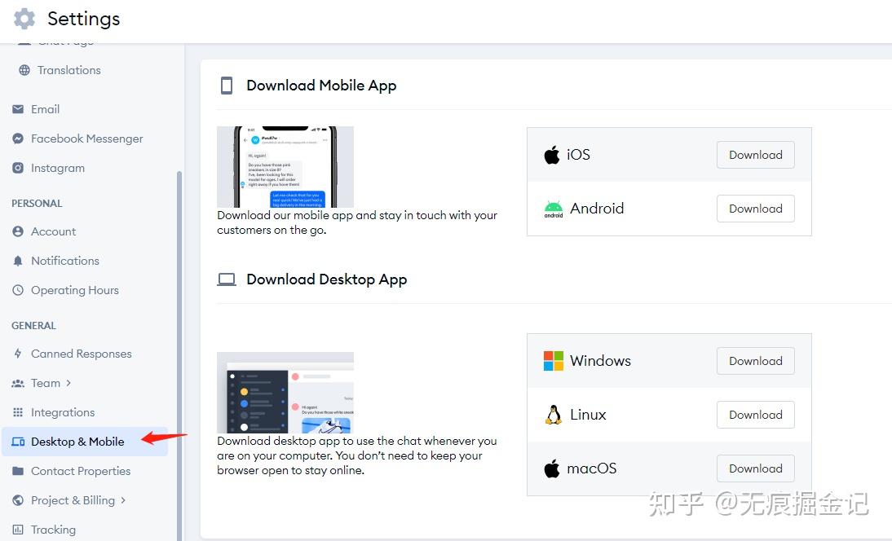Click the sidebar vertical scrollbar
The height and width of the screenshot is (541, 892).
click(179, 355)
